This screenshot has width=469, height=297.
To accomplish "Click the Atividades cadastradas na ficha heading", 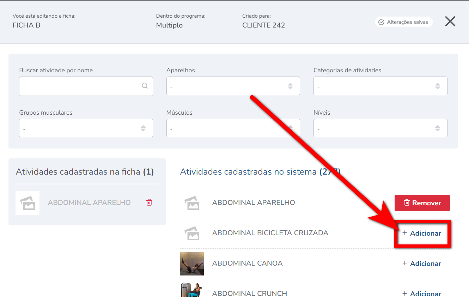I will pyautogui.click(x=85, y=172).
